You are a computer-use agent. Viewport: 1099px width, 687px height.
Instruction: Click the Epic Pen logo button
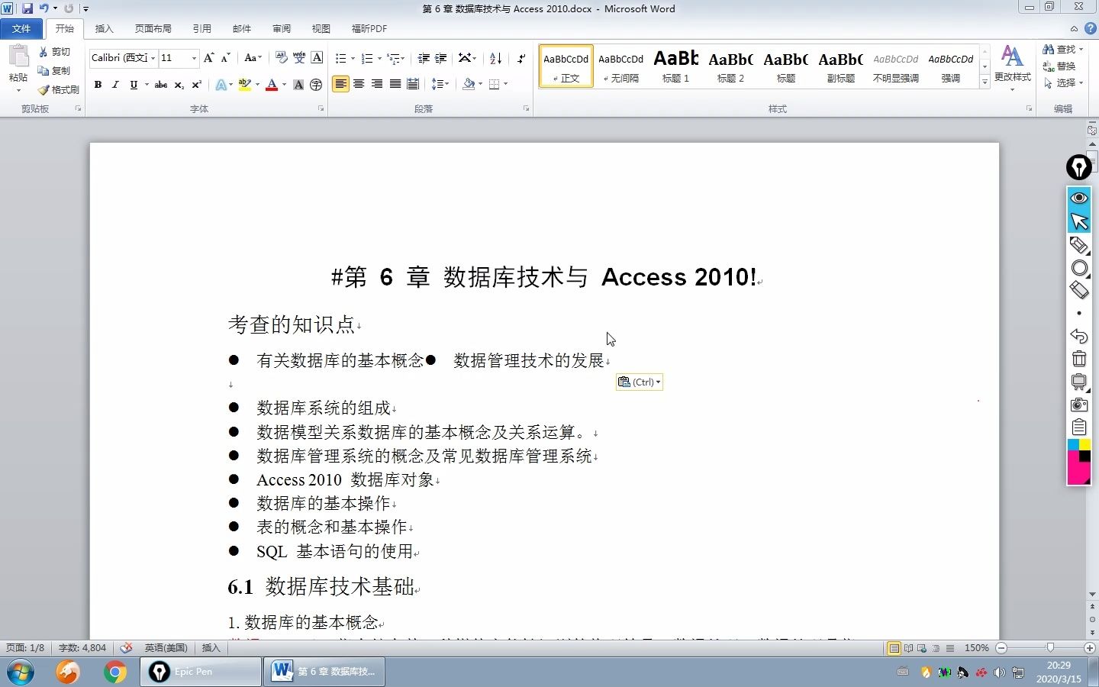pos(1078,167)
